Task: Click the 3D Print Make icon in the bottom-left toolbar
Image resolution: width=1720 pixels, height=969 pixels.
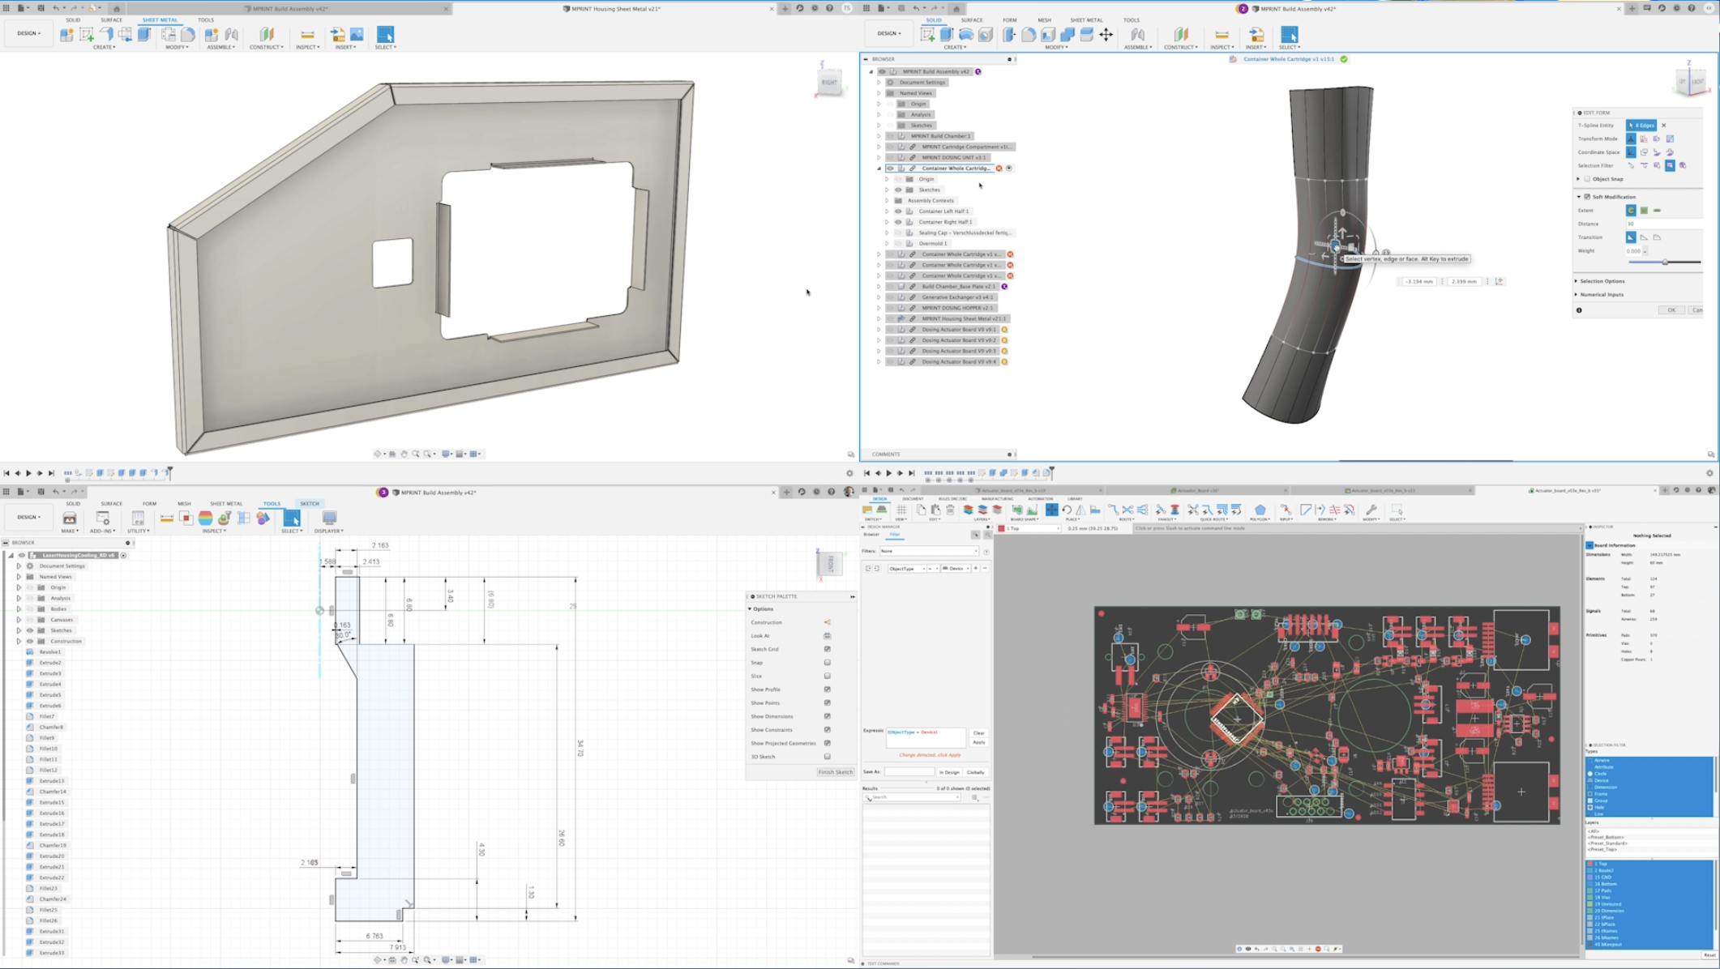Action: (x=70, y=519)
